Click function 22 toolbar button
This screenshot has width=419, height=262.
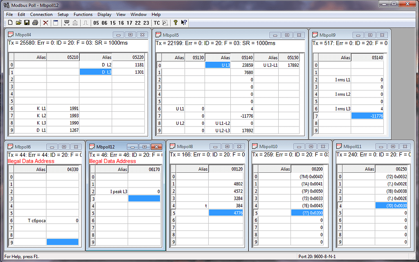pyautogui.click(x=137, y=23)
